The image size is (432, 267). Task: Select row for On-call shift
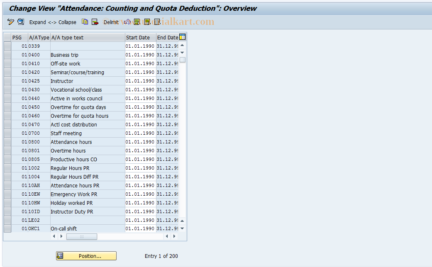click(x=7, y=228)
